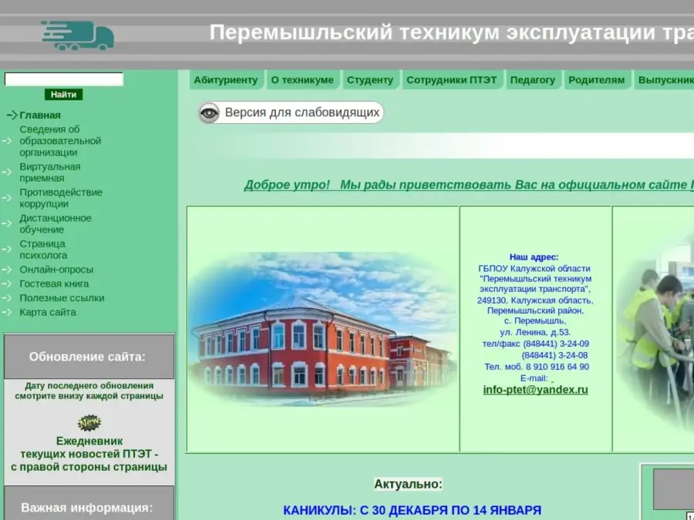Click the eye icon for visually impaired version
The image size is (694, 520).
(x=209, y=113)
